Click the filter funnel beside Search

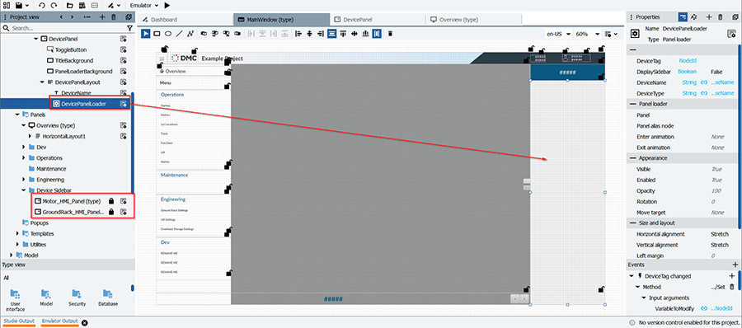(x=130, y=28)
